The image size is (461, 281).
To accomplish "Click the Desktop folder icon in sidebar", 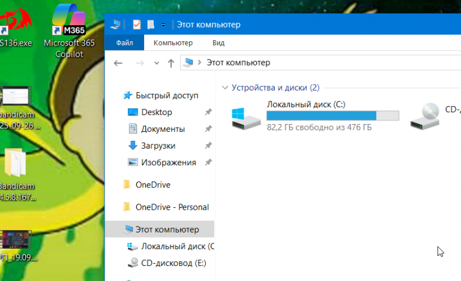I will click(133, 112).
